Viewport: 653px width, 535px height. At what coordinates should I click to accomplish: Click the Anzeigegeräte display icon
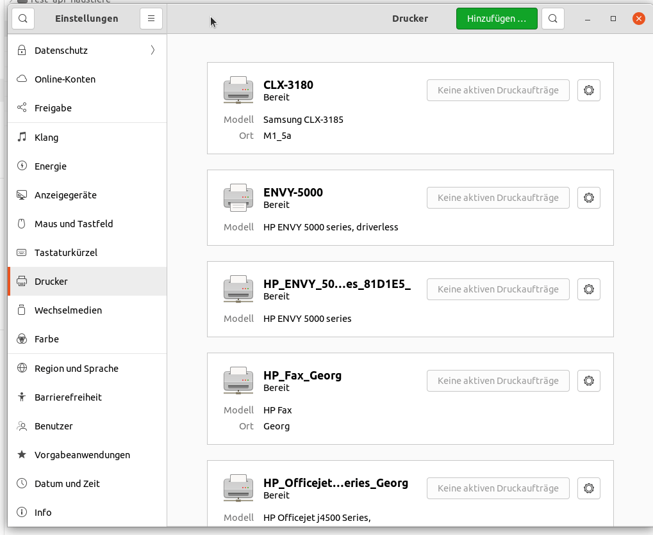pos(21,195)
